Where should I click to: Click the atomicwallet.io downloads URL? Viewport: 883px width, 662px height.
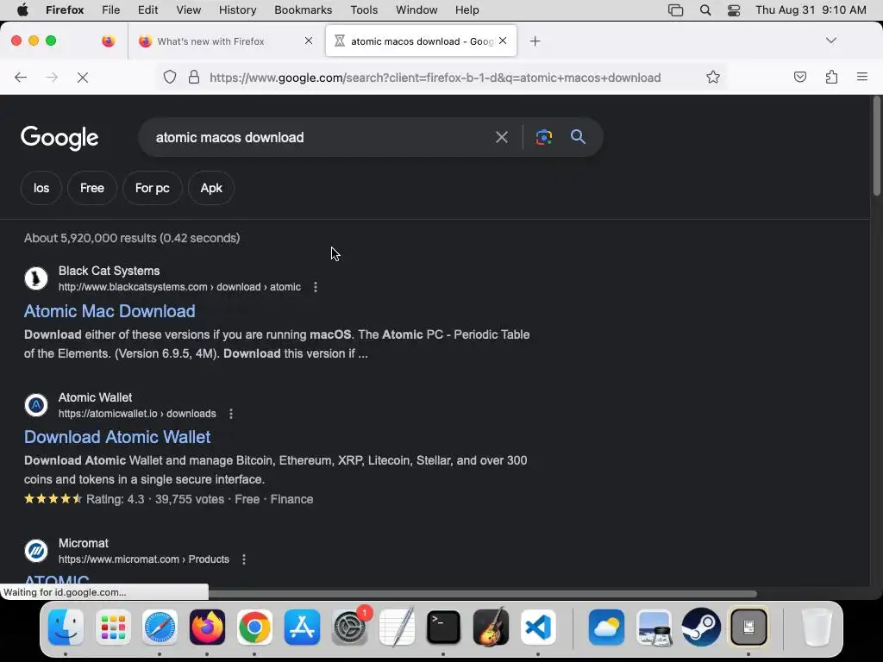point(137,414)
